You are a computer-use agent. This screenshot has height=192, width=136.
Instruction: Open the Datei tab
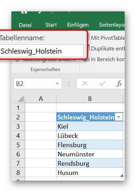click(x=25, y=25)
